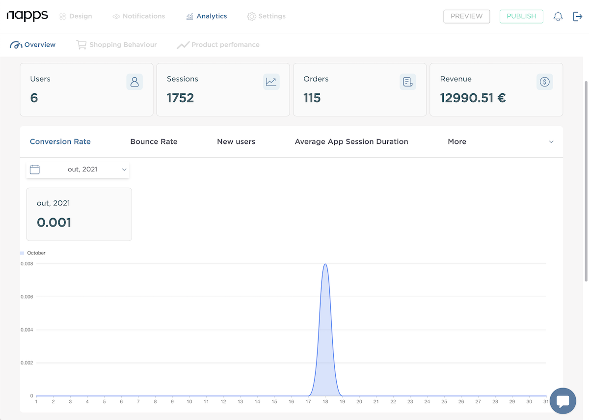The height and width of the screenshot is (420, 589).
Task: Click the PREVIEW button
Action: 466,16
